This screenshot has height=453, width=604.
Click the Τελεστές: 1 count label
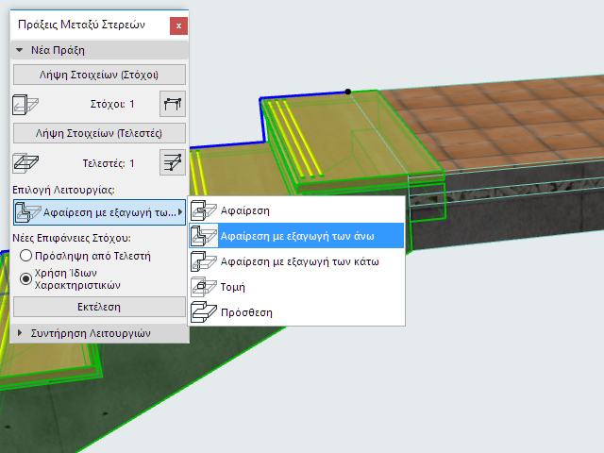[x=109, y=163]
